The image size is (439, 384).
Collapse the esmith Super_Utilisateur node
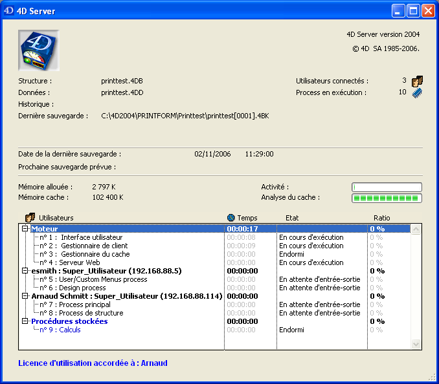[25, 271]
